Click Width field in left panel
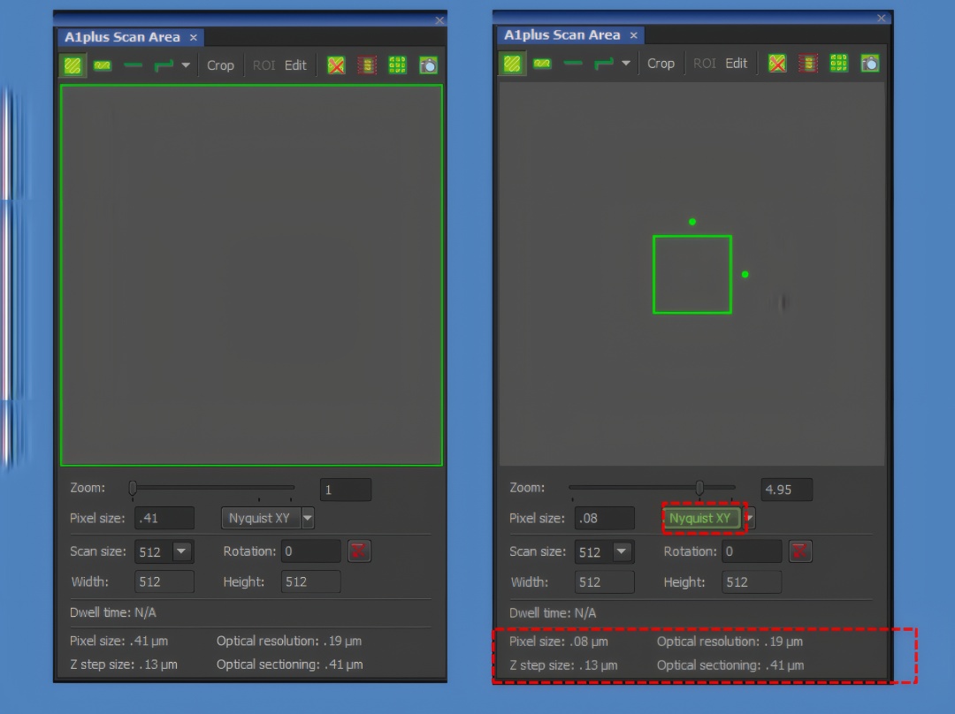The width and height of the screenshot is (955, 714). [164, 582]
